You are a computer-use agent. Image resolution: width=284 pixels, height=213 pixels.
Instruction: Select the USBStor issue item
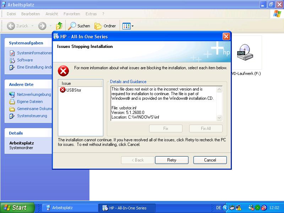pos(73,90)
